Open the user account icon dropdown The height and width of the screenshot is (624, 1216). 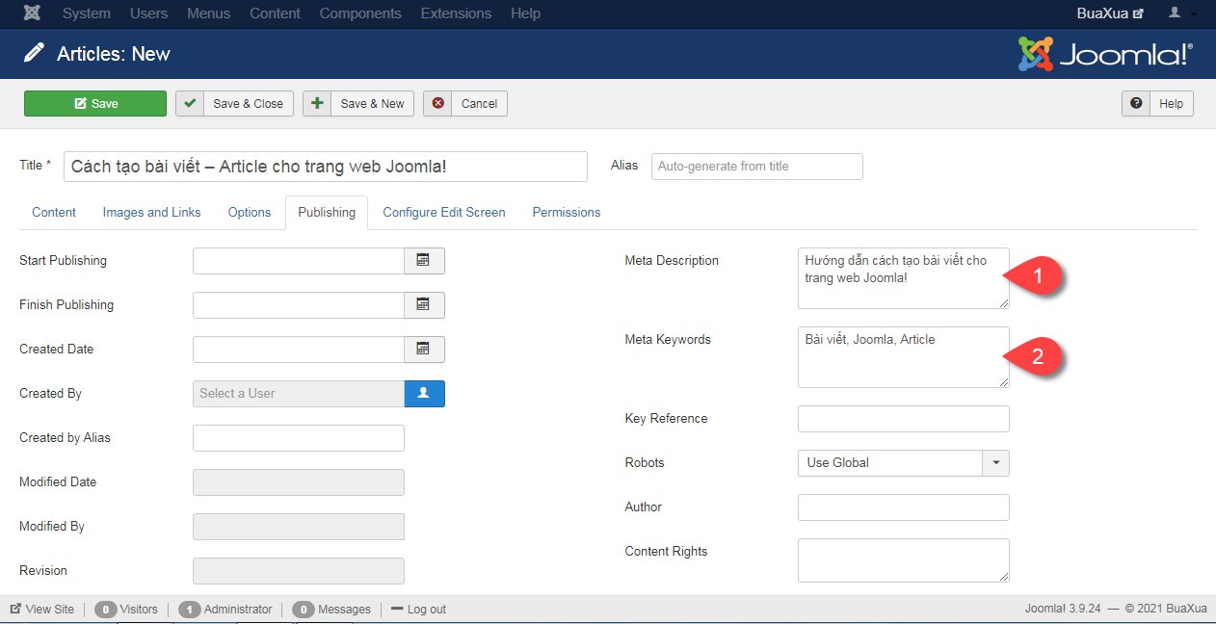[1182, 13]
